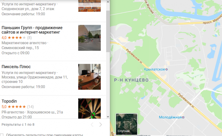Click scrollbar up arrow in results list
Viewport: 222px width, 136px height.
coord(108,2)
